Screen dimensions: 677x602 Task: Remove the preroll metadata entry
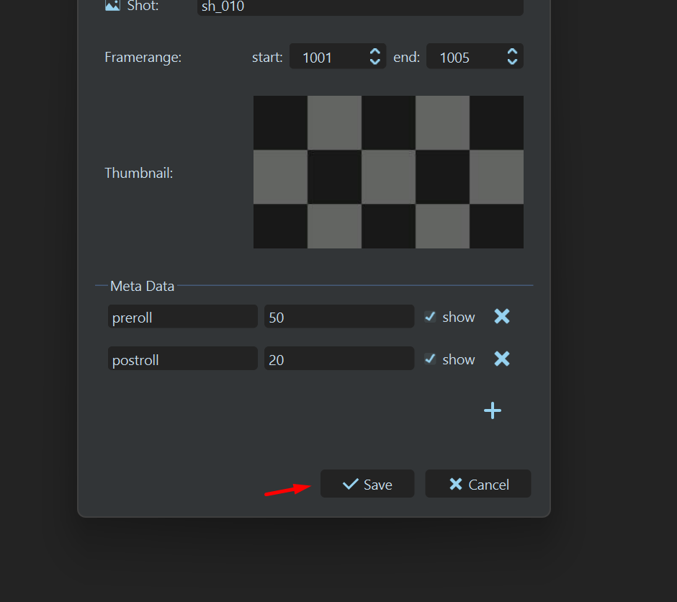pyautogui.click(x=502, y=317)
